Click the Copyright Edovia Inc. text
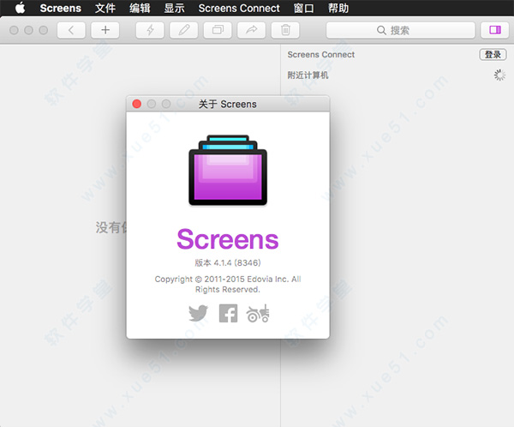Viewport: 514px width, 427px height. coord(228,284)
